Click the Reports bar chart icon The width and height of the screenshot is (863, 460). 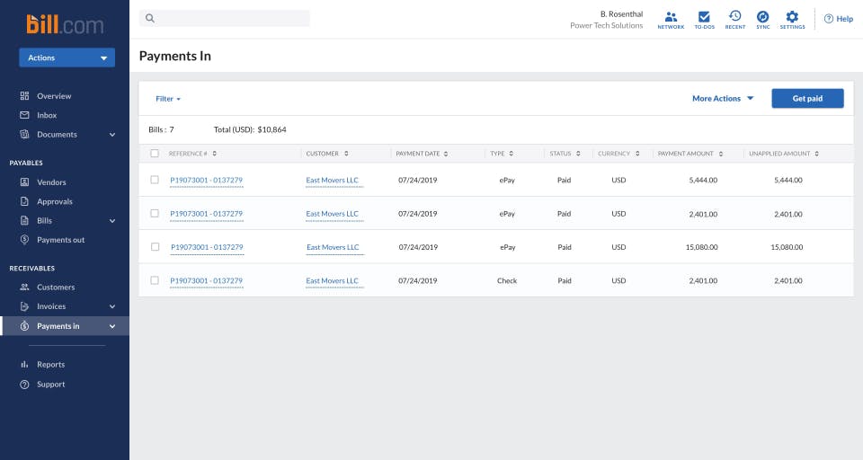click(25, 365)
